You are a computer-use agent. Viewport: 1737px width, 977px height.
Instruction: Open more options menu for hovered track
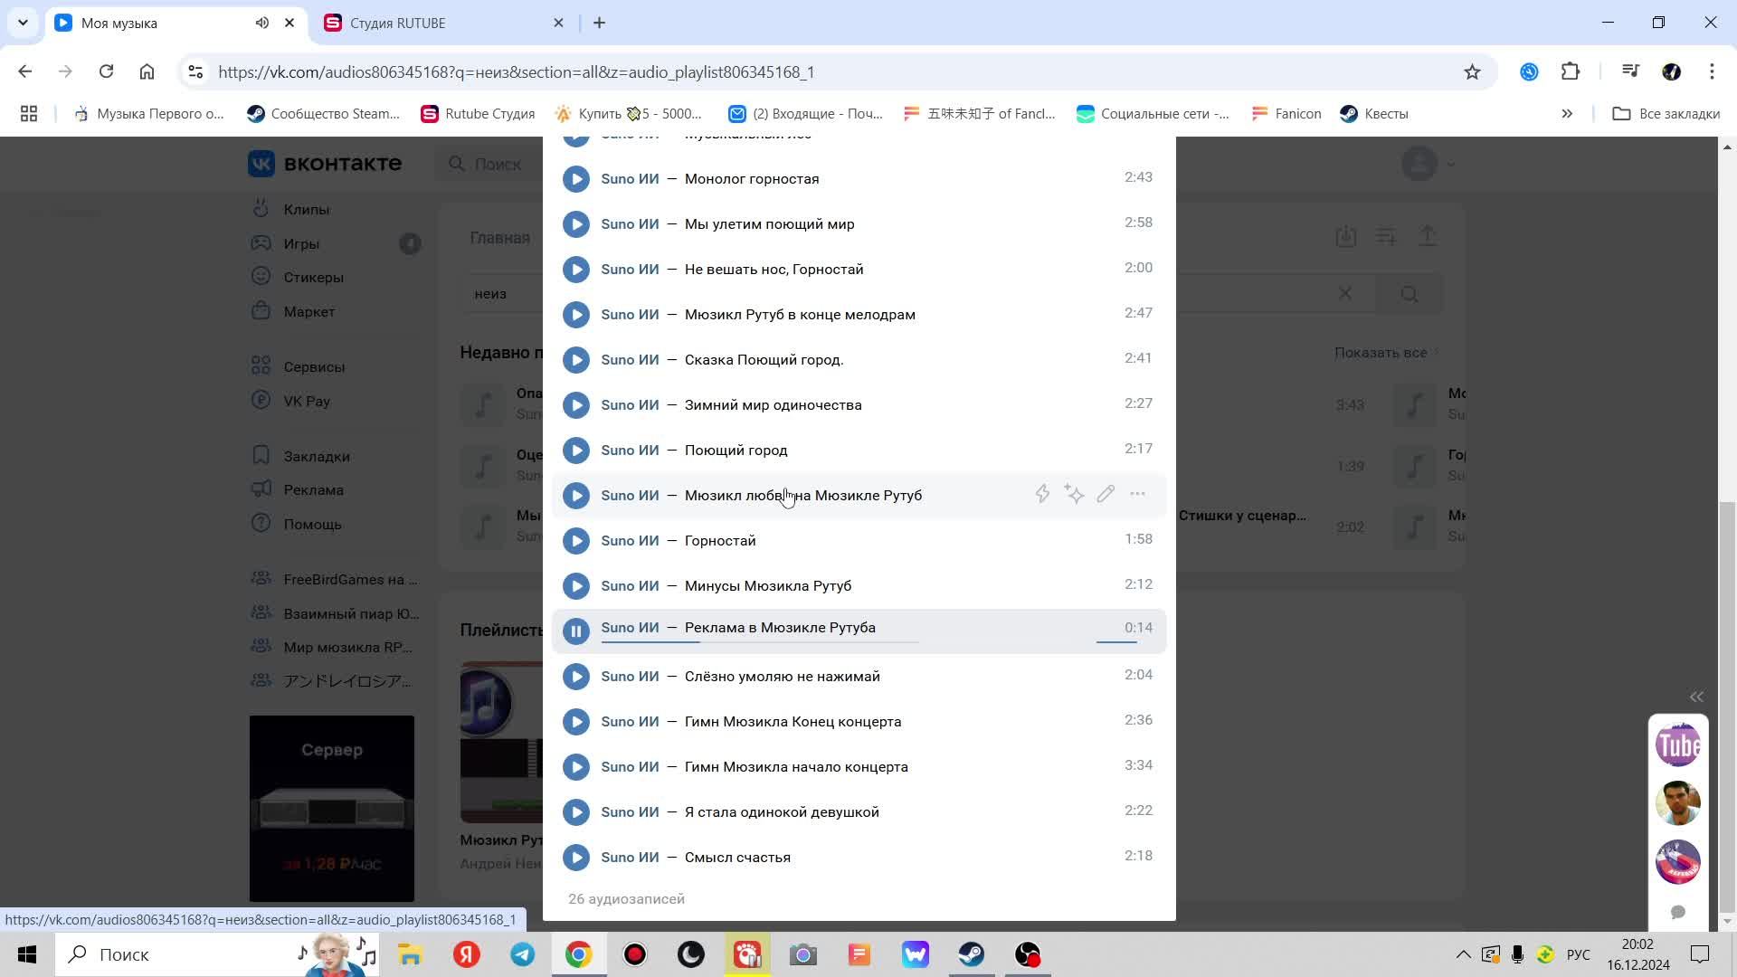coord(1137,494)
